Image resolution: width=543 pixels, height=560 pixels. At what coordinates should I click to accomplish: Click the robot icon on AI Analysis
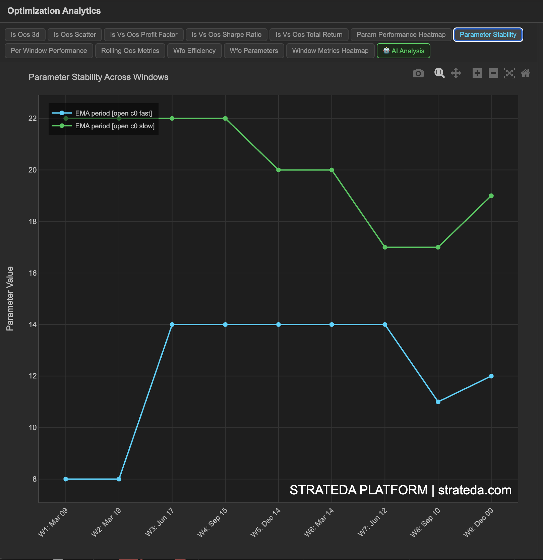(386, 51)
